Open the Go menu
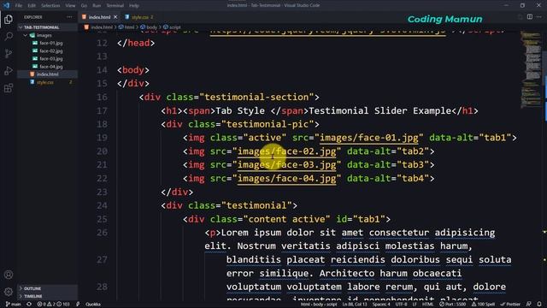The height and width of the screenshot is (308, 547). [x=84, y=6]
